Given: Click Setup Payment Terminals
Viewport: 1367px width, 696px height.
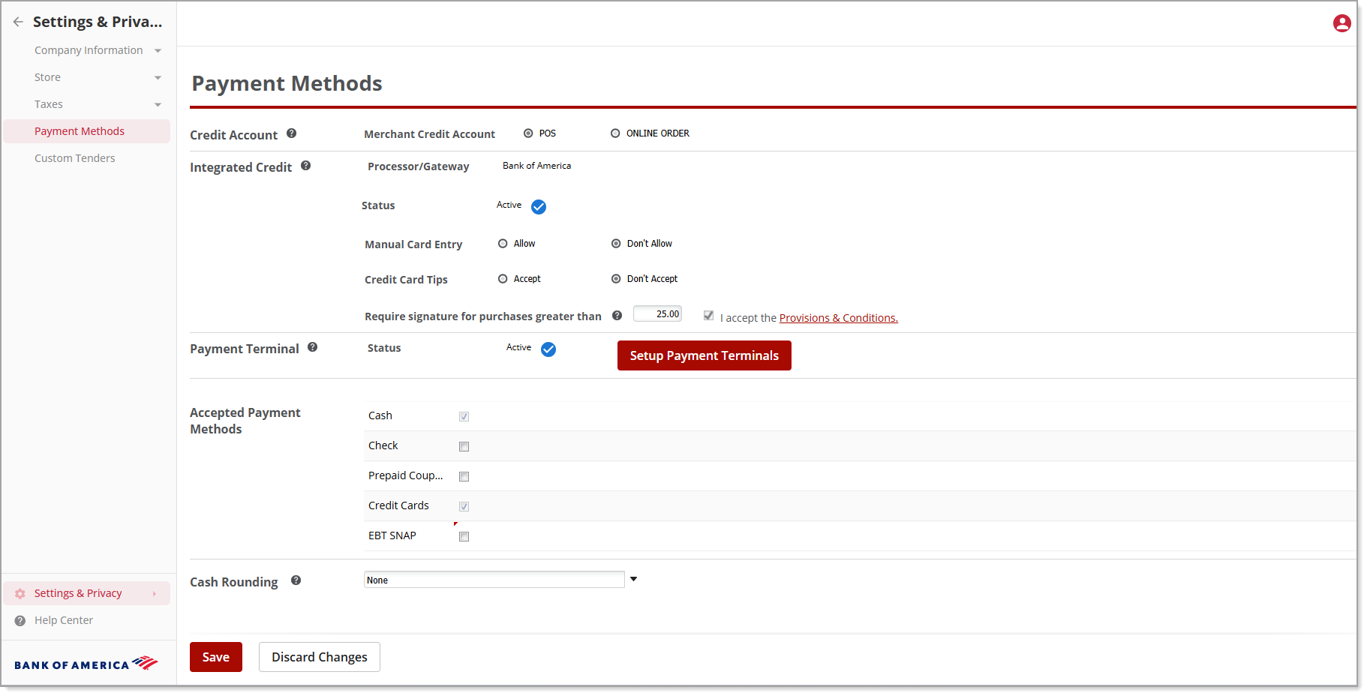Looking at the screenshot, I should [704, 355].
